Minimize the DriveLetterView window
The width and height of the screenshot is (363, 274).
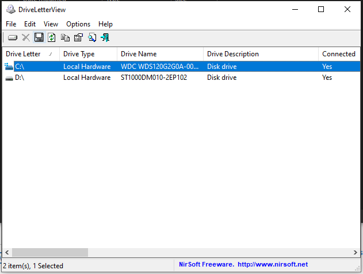295,9
